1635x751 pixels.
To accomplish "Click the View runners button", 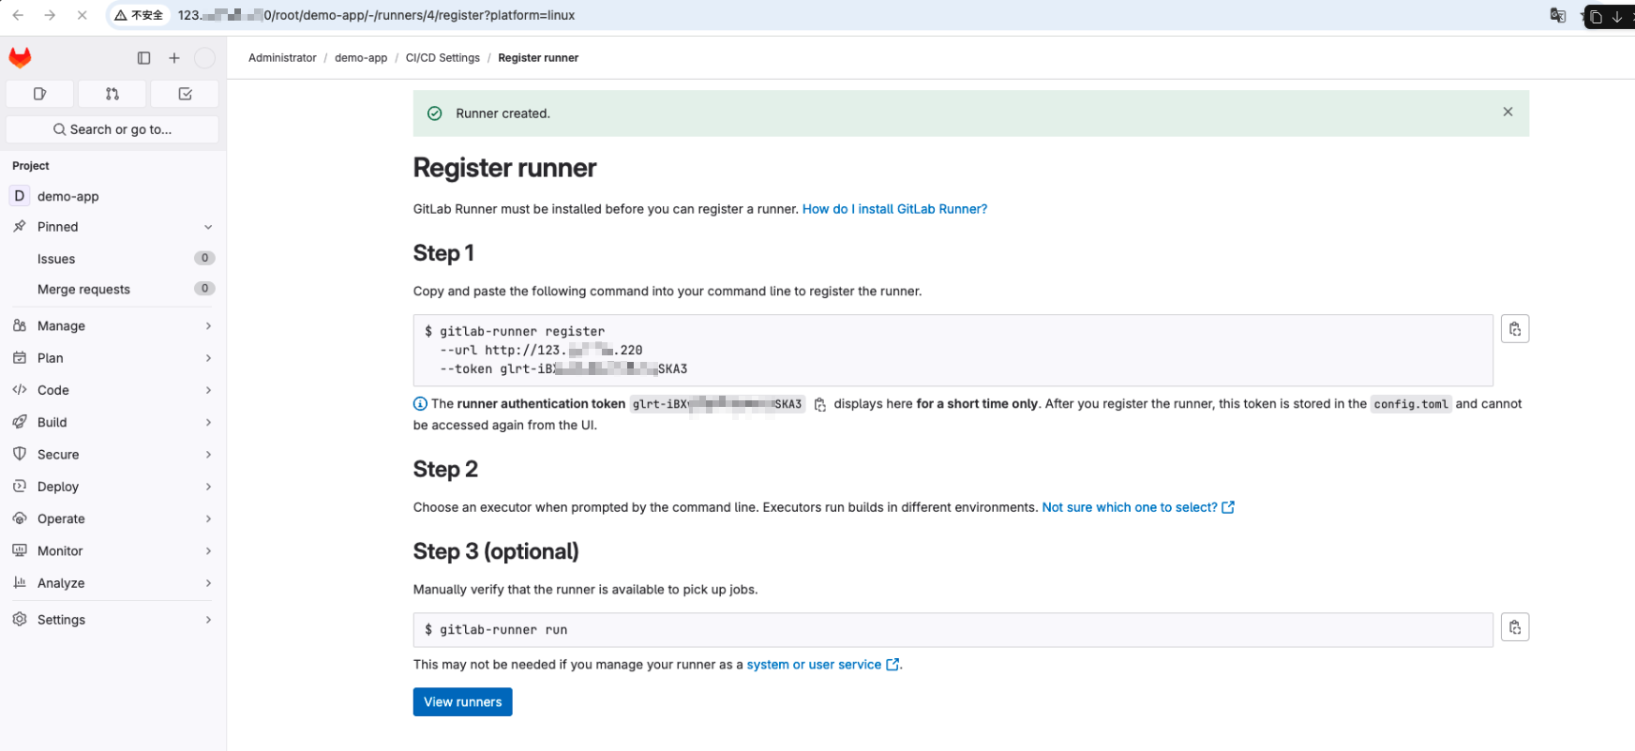I will [x=463, y=702].
